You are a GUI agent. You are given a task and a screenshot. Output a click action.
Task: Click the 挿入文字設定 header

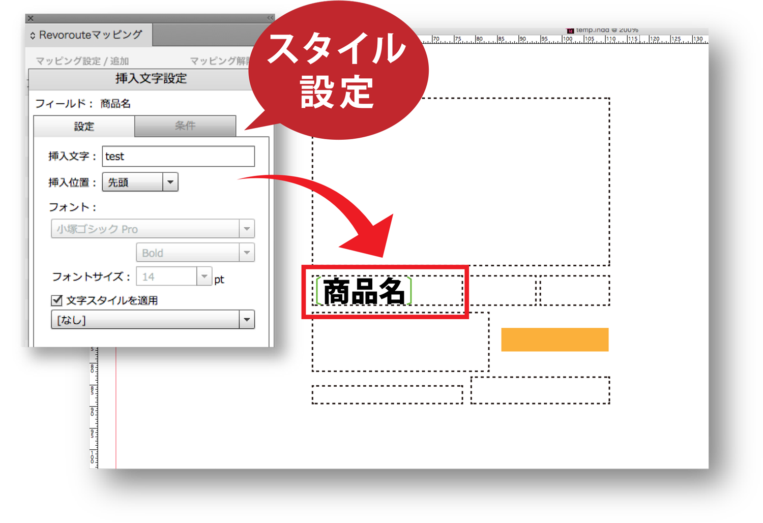(x=151, y=79)
